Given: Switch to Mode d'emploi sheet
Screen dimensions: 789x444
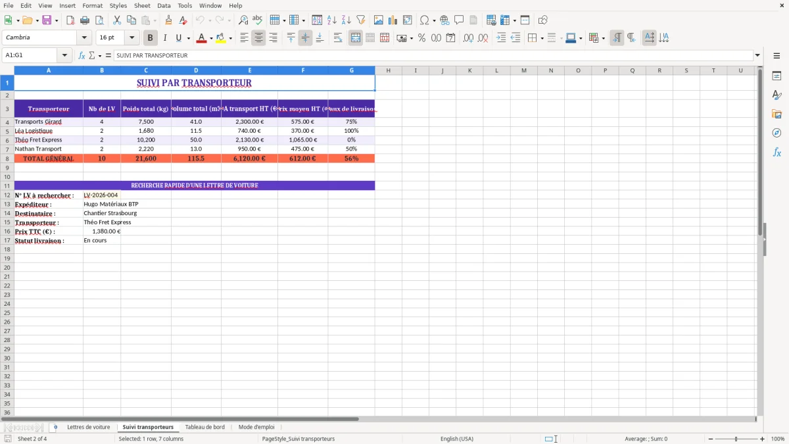Looking at the screenshot, I should [x=256, y=428].
